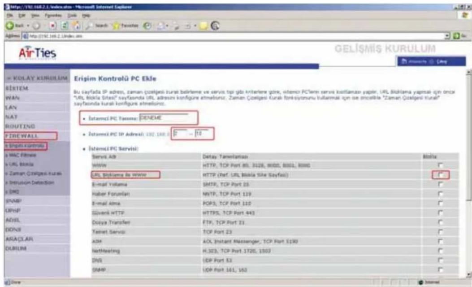Open Zaman Çizelgesi Kuralı submenu item
This screenshot has width=472, height=287.
pyautogui.click(x=34, y=174)
